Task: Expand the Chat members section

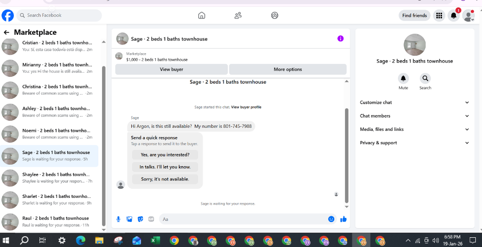Action: [x=414, y=116]
